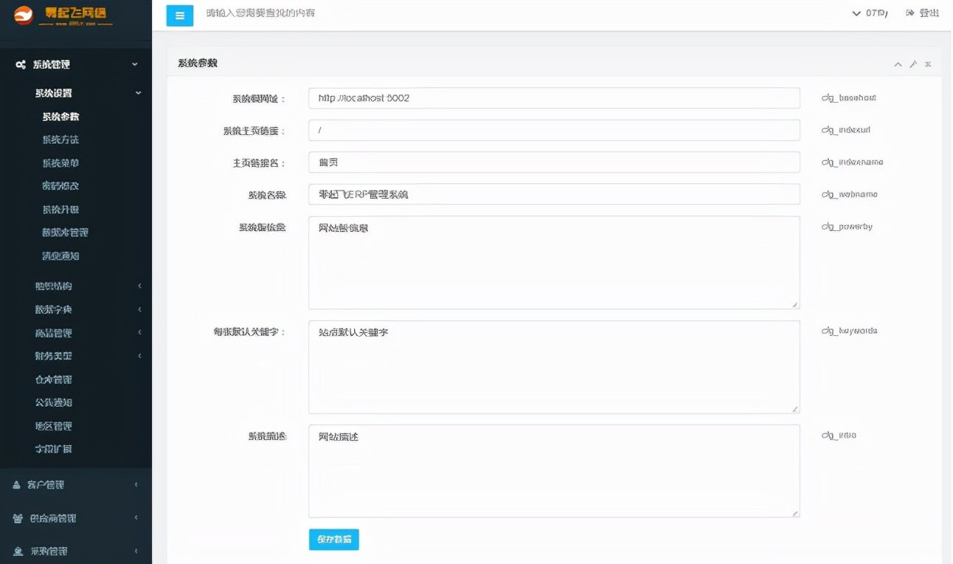The width and height of the screenshot is (953, 564).
Task: Open the menu item just below 数据库管理
Action: [60, 256]
